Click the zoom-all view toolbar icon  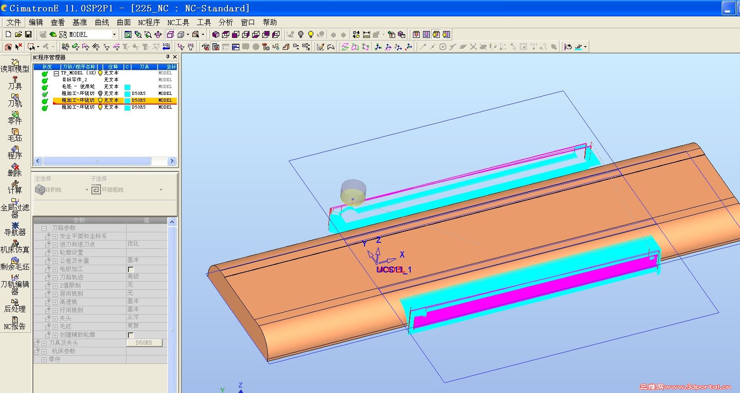[128, 34]
